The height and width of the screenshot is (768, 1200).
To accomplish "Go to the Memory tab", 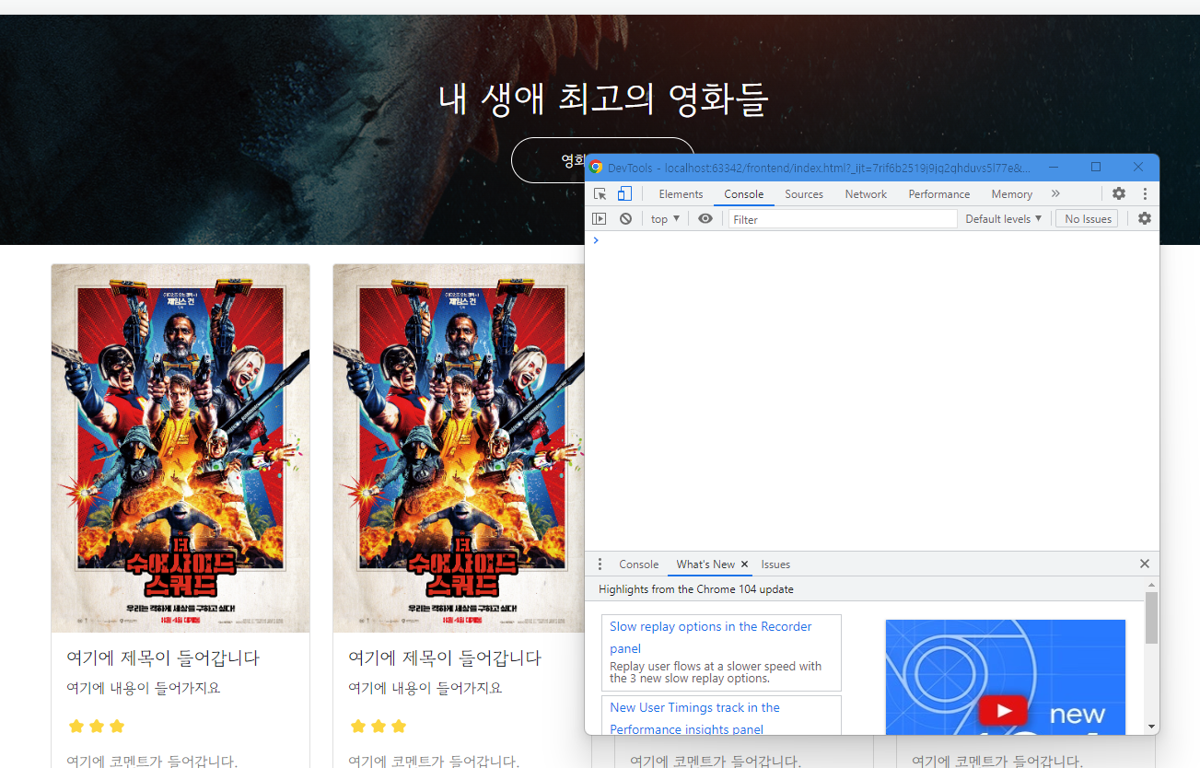I will click(1011, 194).
